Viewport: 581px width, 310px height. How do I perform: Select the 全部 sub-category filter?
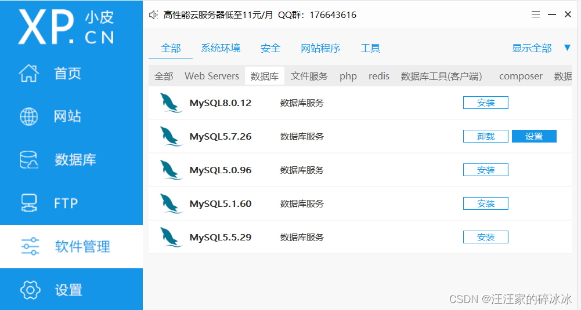pyautogui.click(x=164, y=76)
